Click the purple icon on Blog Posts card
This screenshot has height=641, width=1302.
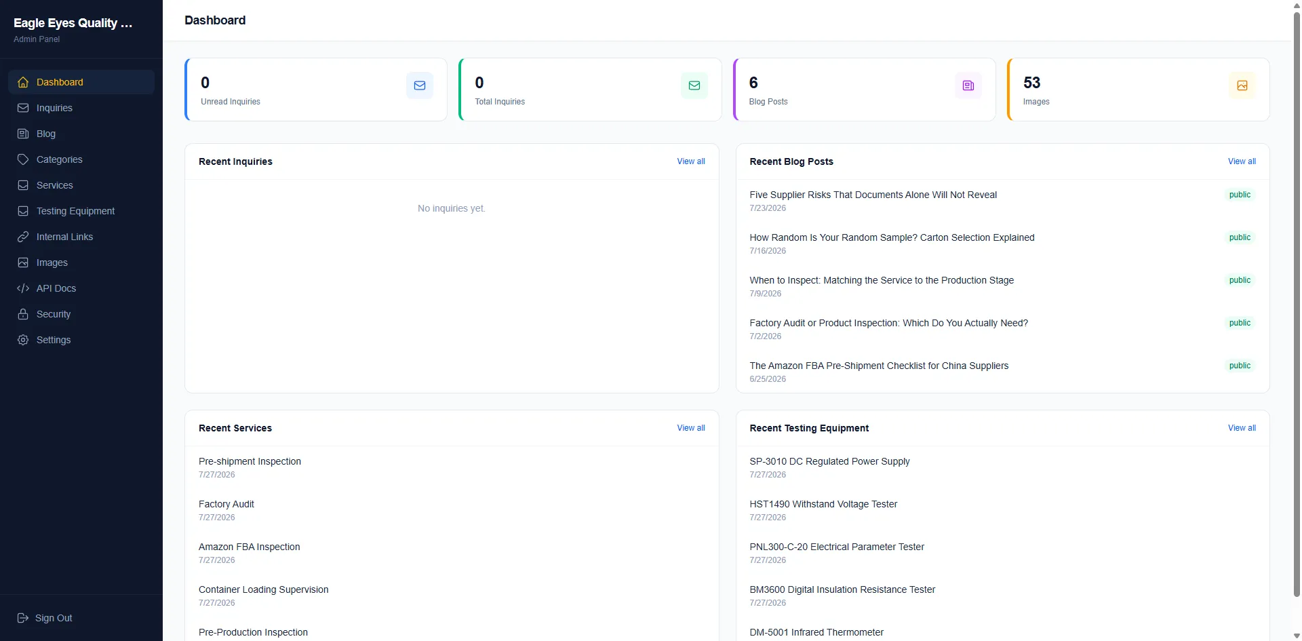[968, 85]
